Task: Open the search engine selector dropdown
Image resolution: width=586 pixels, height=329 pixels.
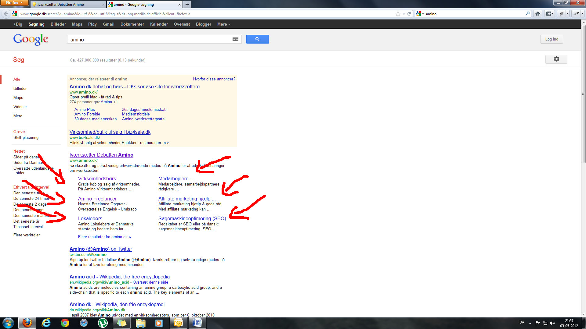Action: (x=420, y=14)
